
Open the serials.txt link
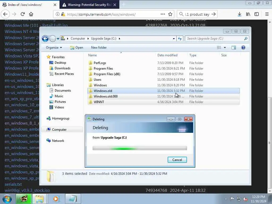click(13, 184)
